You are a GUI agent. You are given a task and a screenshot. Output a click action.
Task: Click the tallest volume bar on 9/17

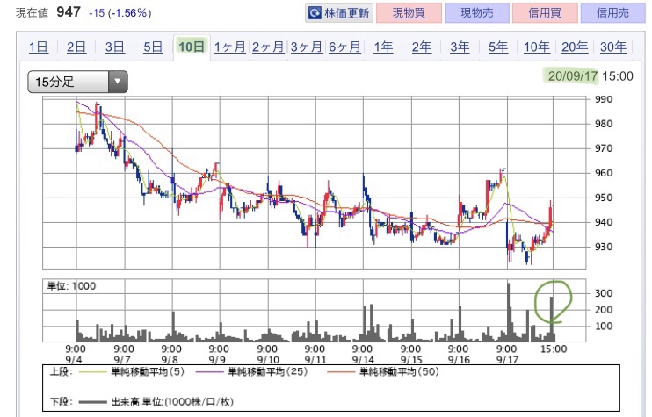(508, 313)
